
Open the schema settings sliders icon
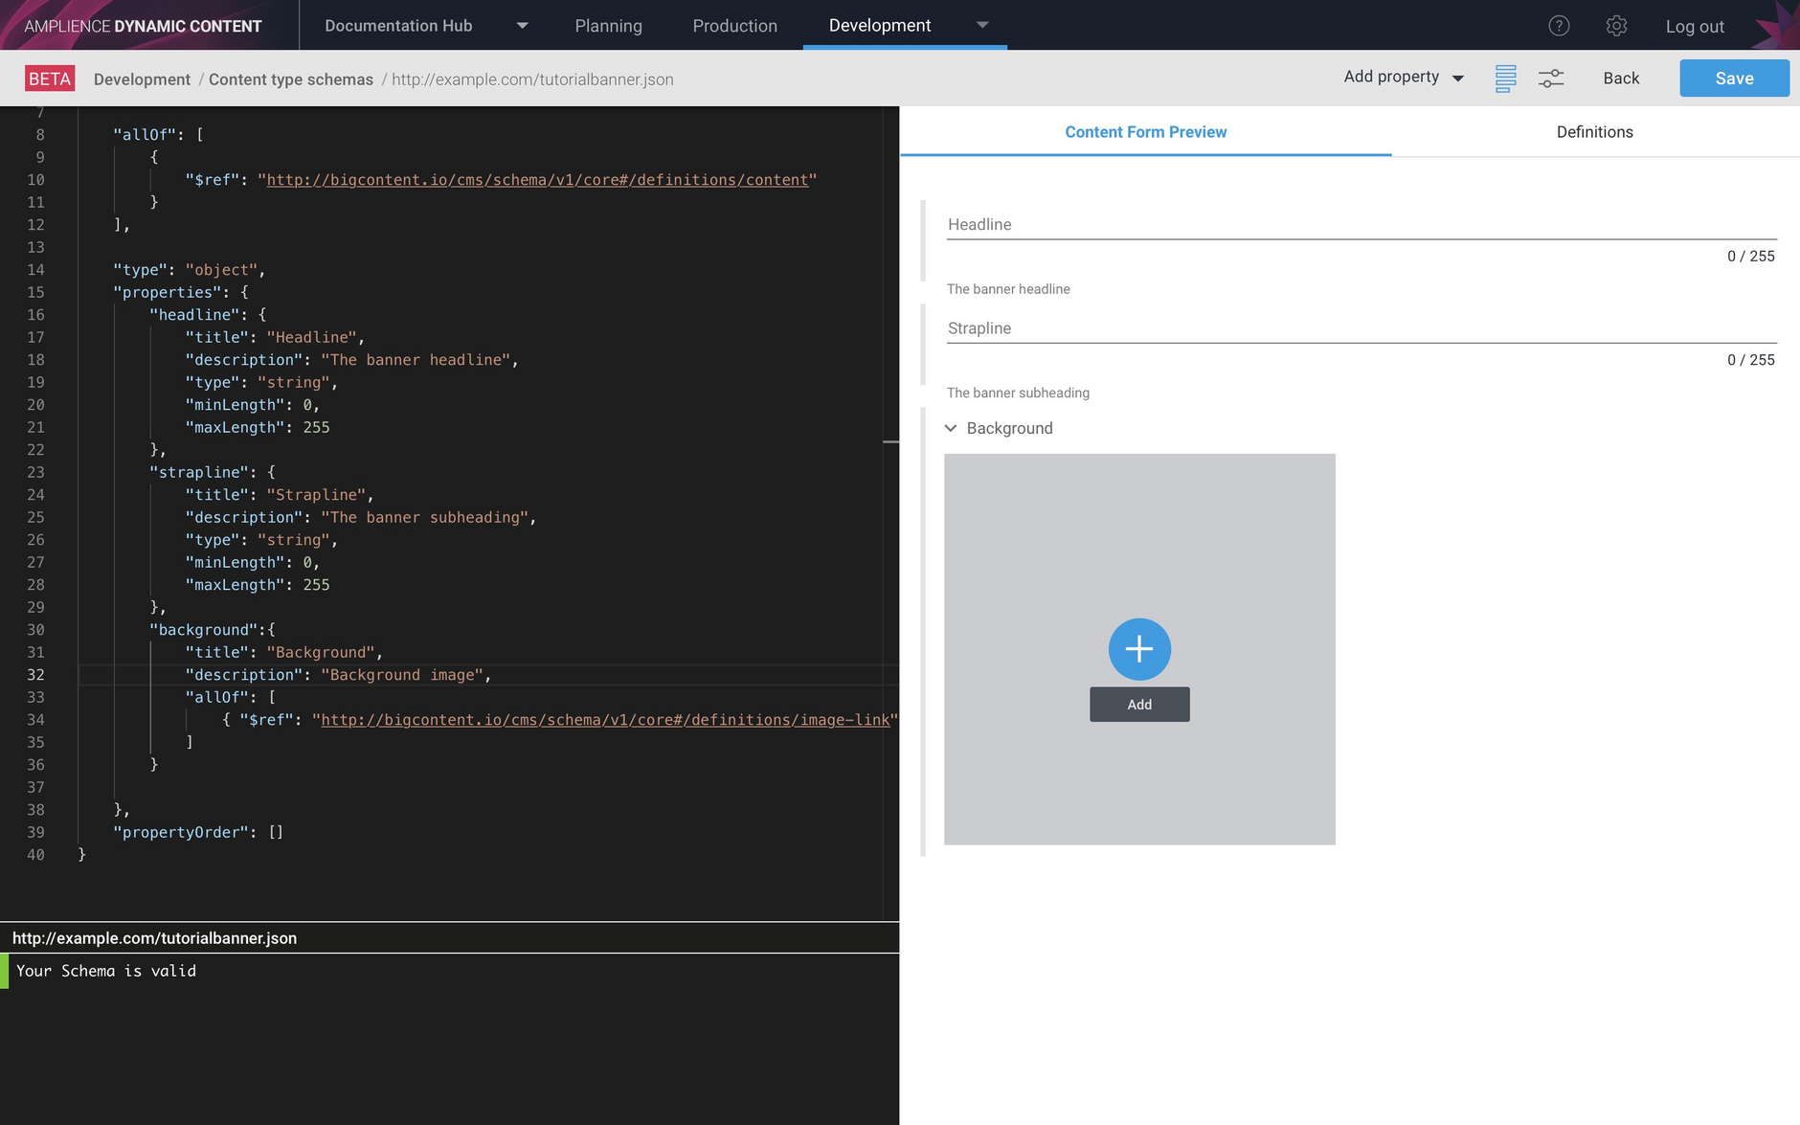[x=1549, y=78]
